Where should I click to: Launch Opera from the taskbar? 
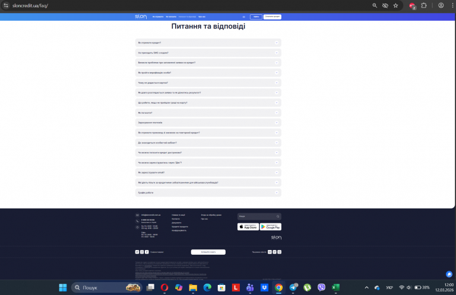164,287
